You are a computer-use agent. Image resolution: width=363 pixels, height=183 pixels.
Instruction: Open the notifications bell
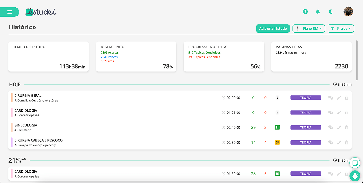(x=318, y=12)
